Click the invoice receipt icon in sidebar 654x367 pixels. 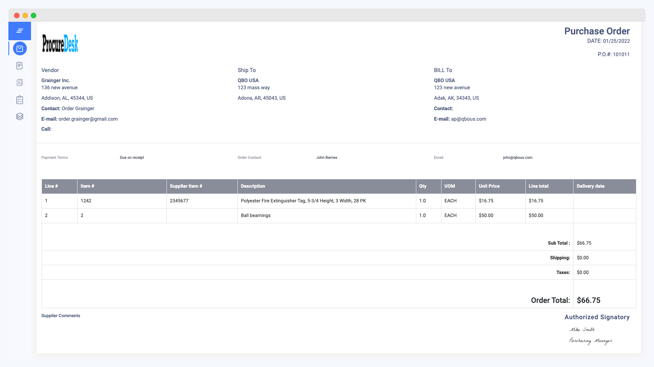pos(19,82)
